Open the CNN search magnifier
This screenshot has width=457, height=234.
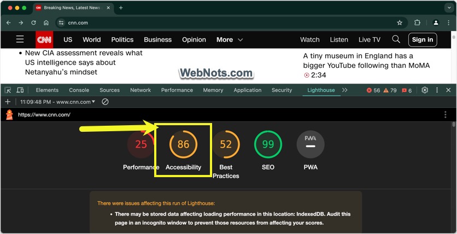[x=396, y=39]
